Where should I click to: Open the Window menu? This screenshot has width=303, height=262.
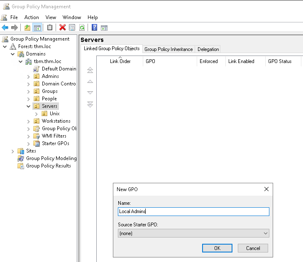(x=72, y=17)
